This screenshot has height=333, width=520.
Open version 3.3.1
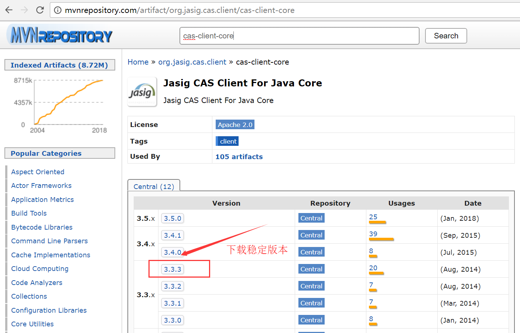(x=172, y=303)
